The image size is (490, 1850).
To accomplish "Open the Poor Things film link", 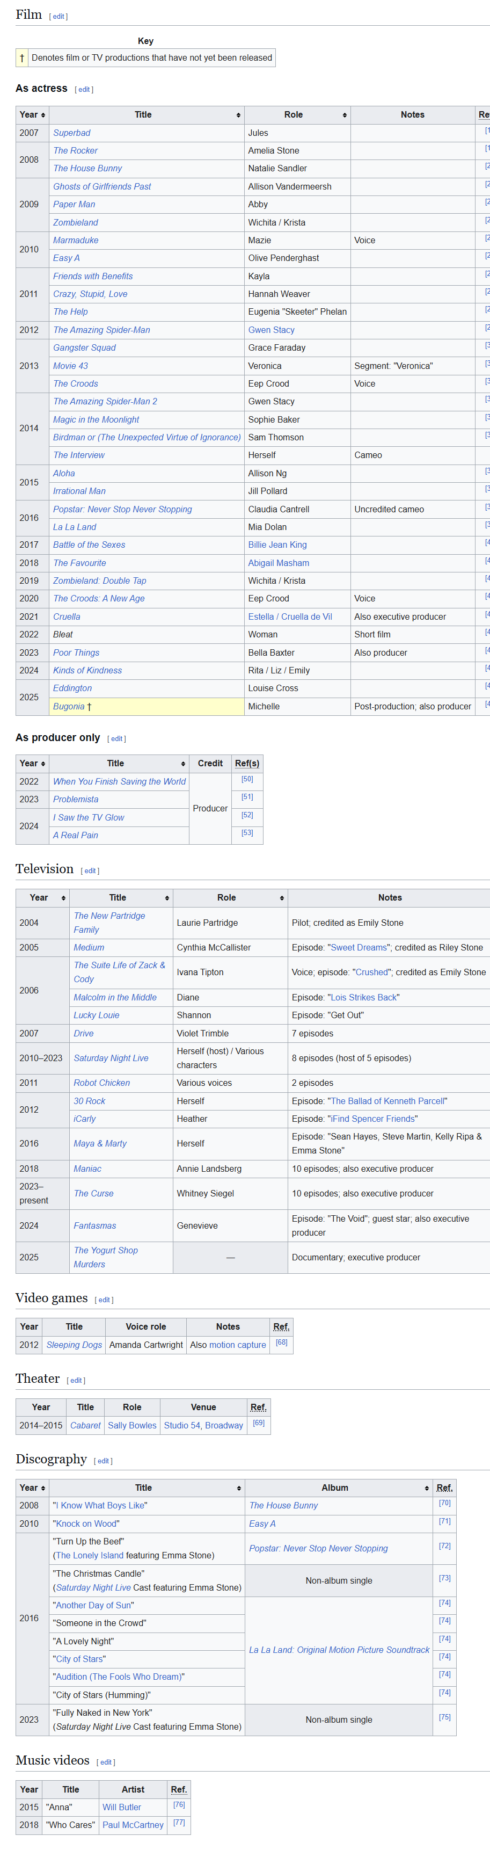I will point(76,653).
